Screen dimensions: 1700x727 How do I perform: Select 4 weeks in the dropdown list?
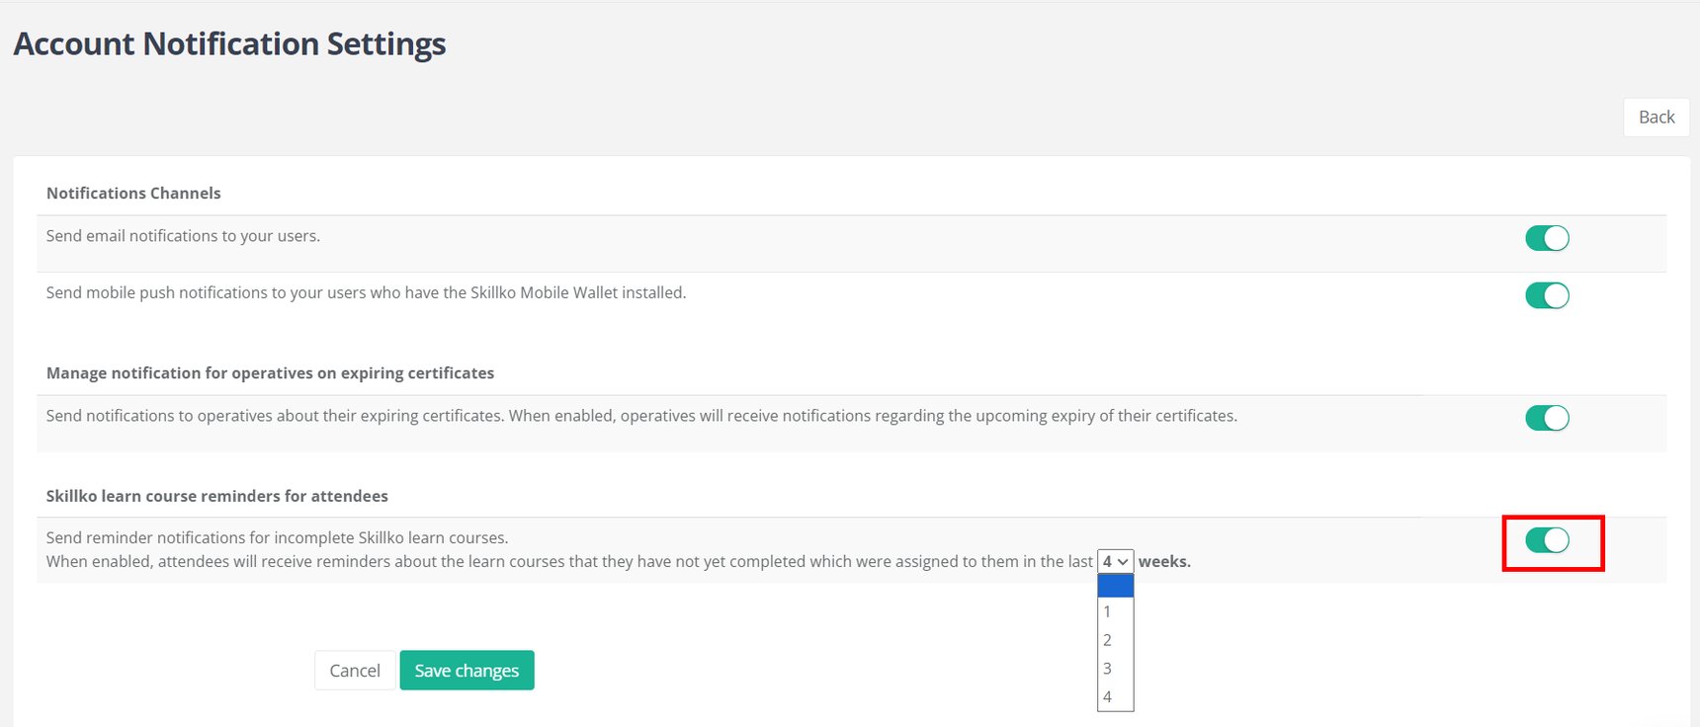coord(1115,696)
